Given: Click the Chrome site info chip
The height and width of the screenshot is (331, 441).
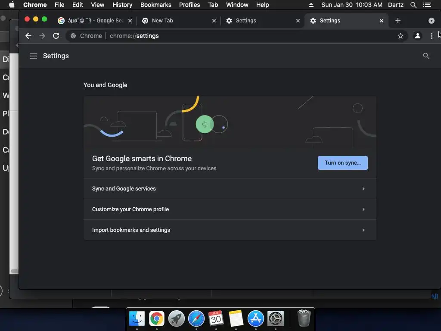Looking at the screenshot, I should 86,36.
